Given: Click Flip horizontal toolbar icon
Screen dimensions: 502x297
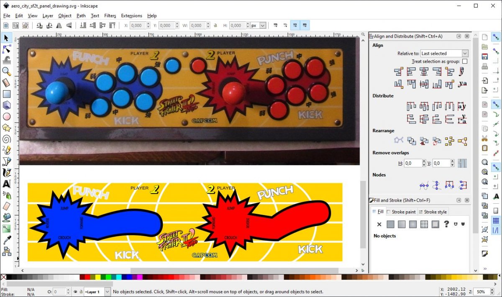Looking at the screenshot, I should 59,26.
